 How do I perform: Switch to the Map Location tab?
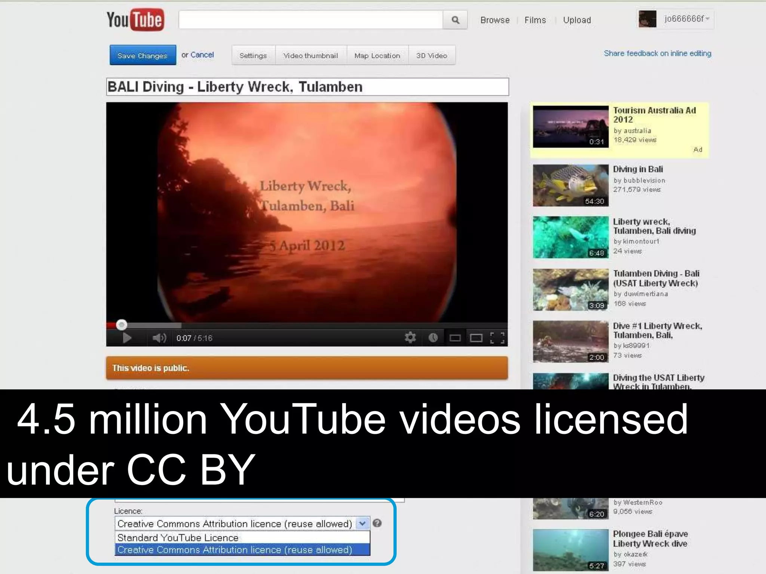coord(377,55)
